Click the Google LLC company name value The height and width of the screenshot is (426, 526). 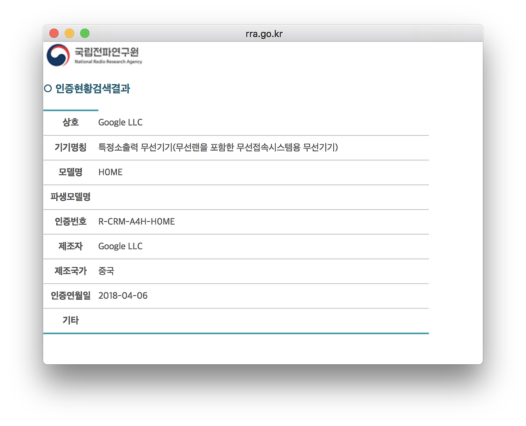[x=120, y=122]
